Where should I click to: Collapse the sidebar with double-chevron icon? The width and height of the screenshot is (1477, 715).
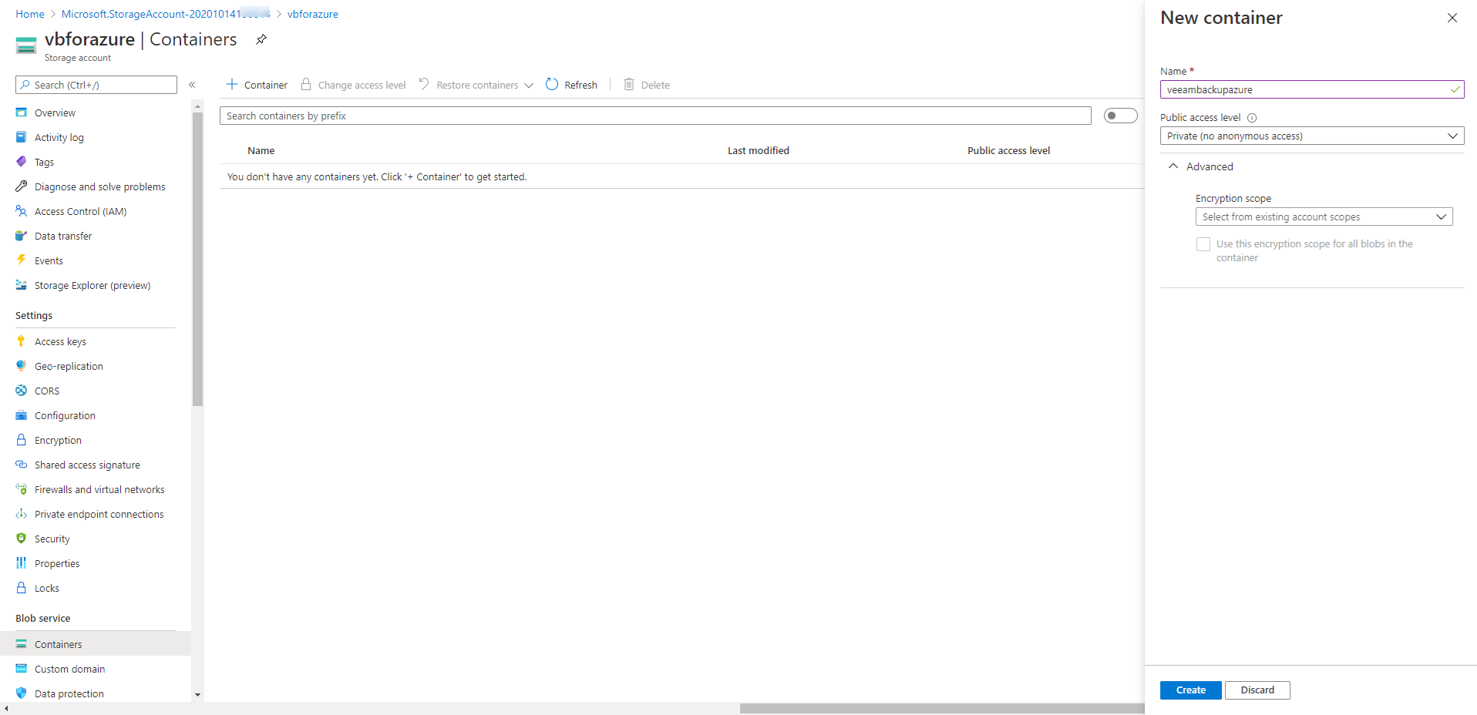tap(192, 85)
